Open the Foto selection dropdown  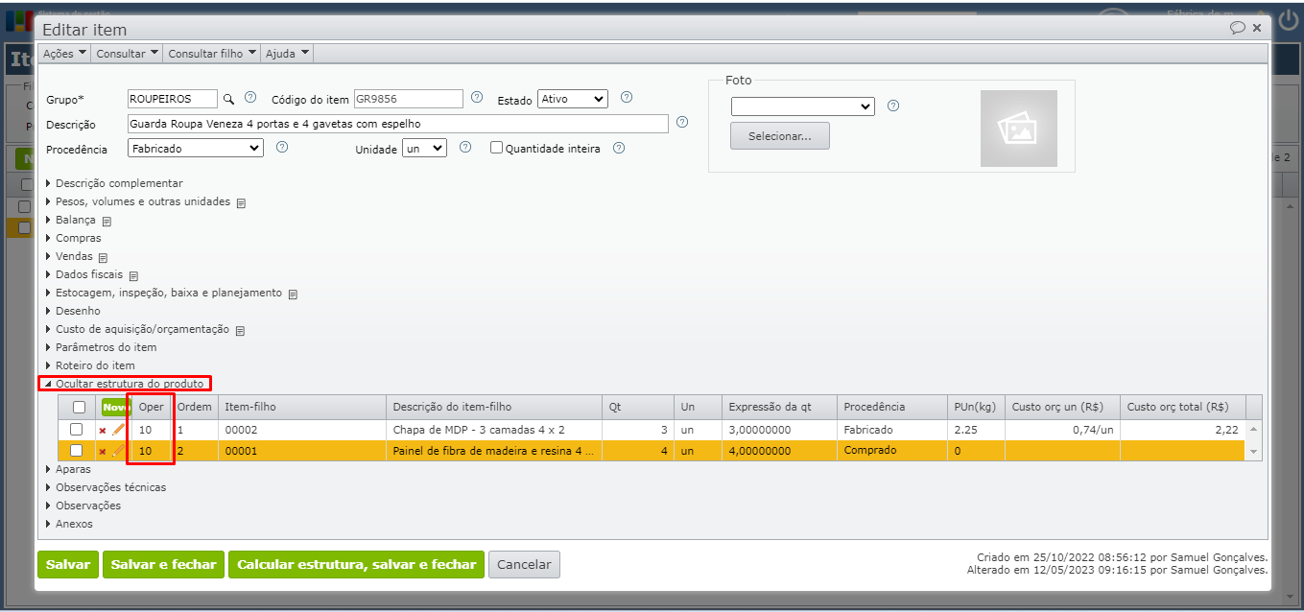803,106
